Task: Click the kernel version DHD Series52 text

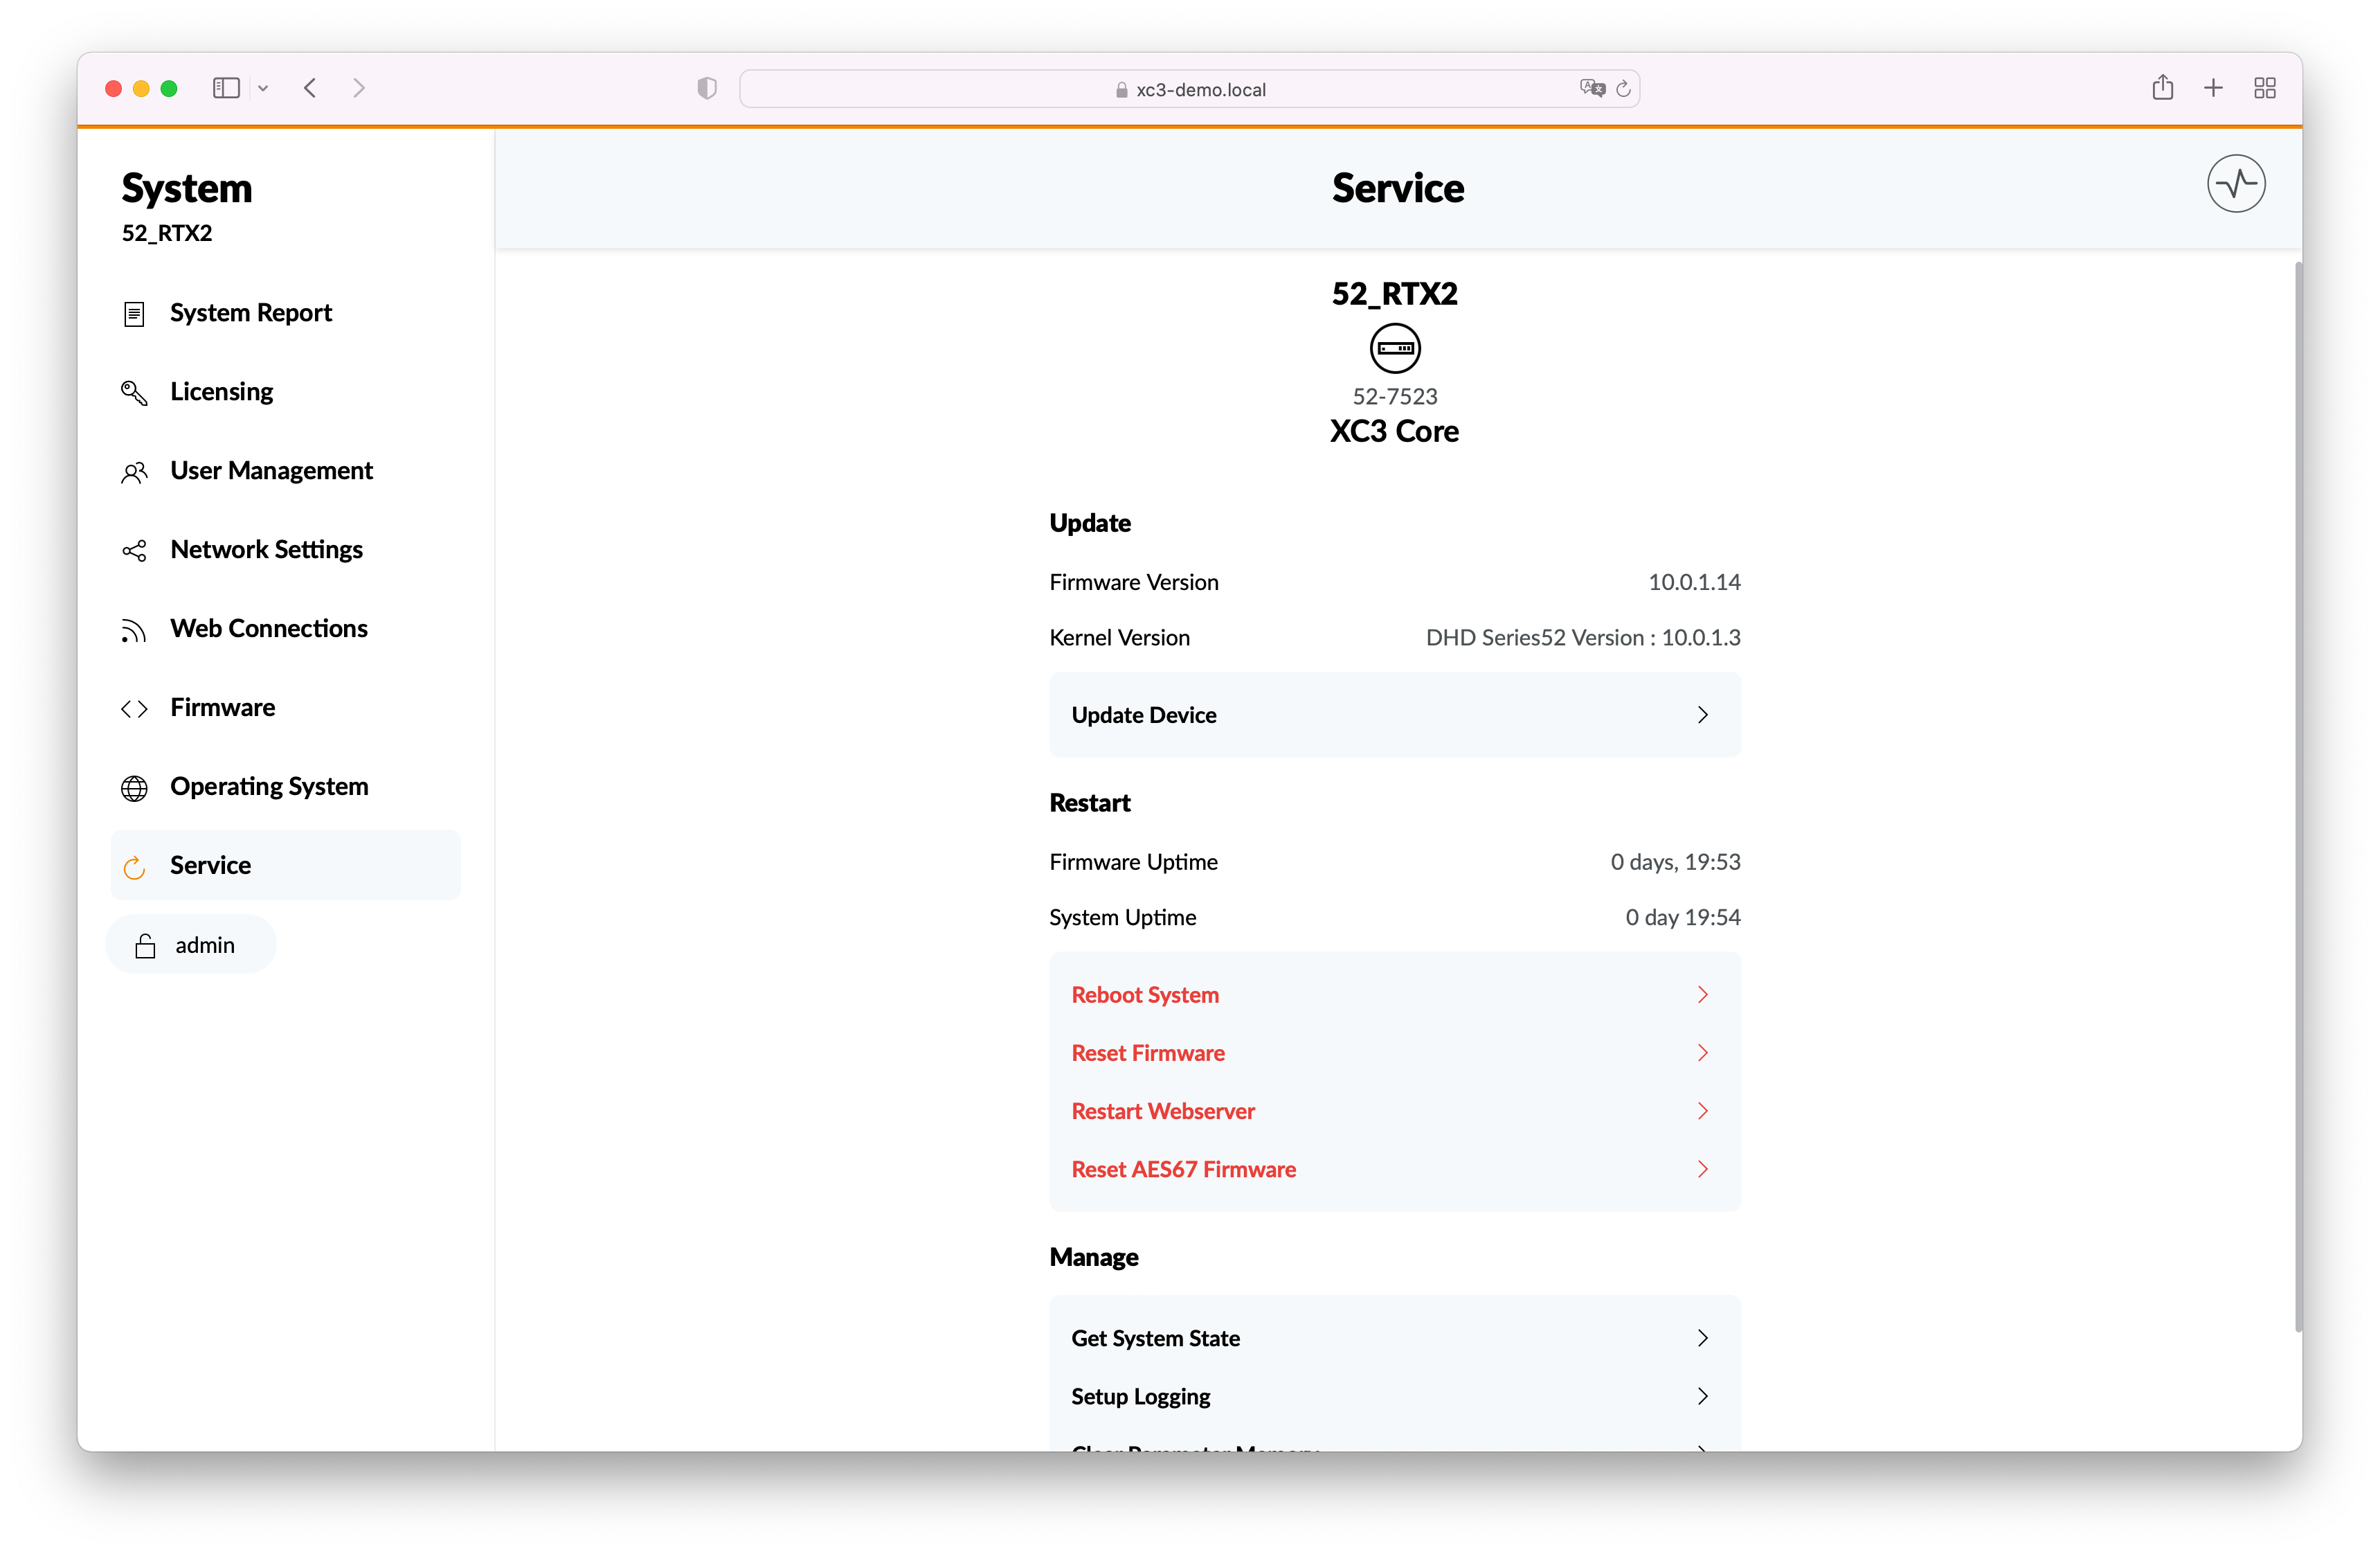Action: (1583, 637)
